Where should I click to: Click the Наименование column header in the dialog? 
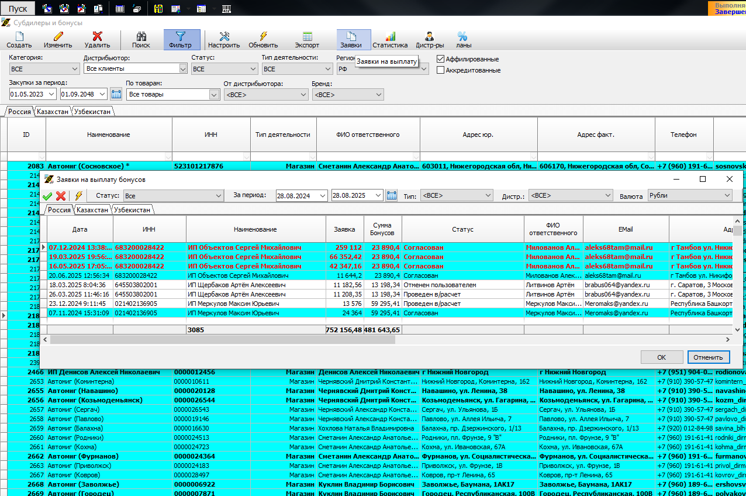click(255, 229)
